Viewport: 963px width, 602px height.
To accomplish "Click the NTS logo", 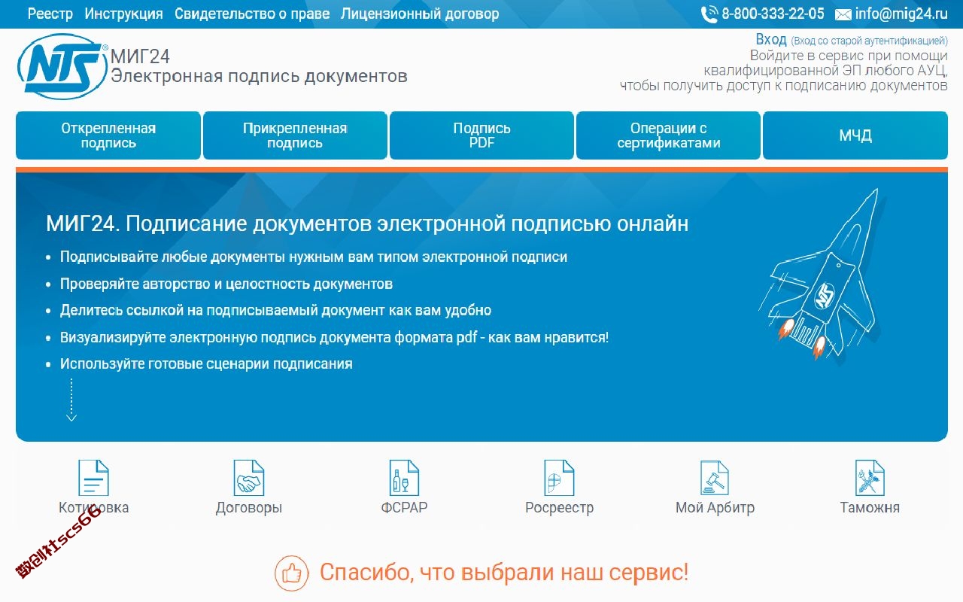I will [62, 67].
